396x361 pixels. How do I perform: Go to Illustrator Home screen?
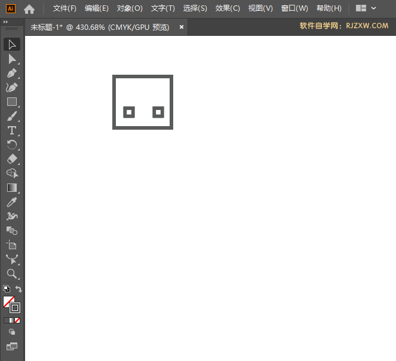tap(29, 10)
